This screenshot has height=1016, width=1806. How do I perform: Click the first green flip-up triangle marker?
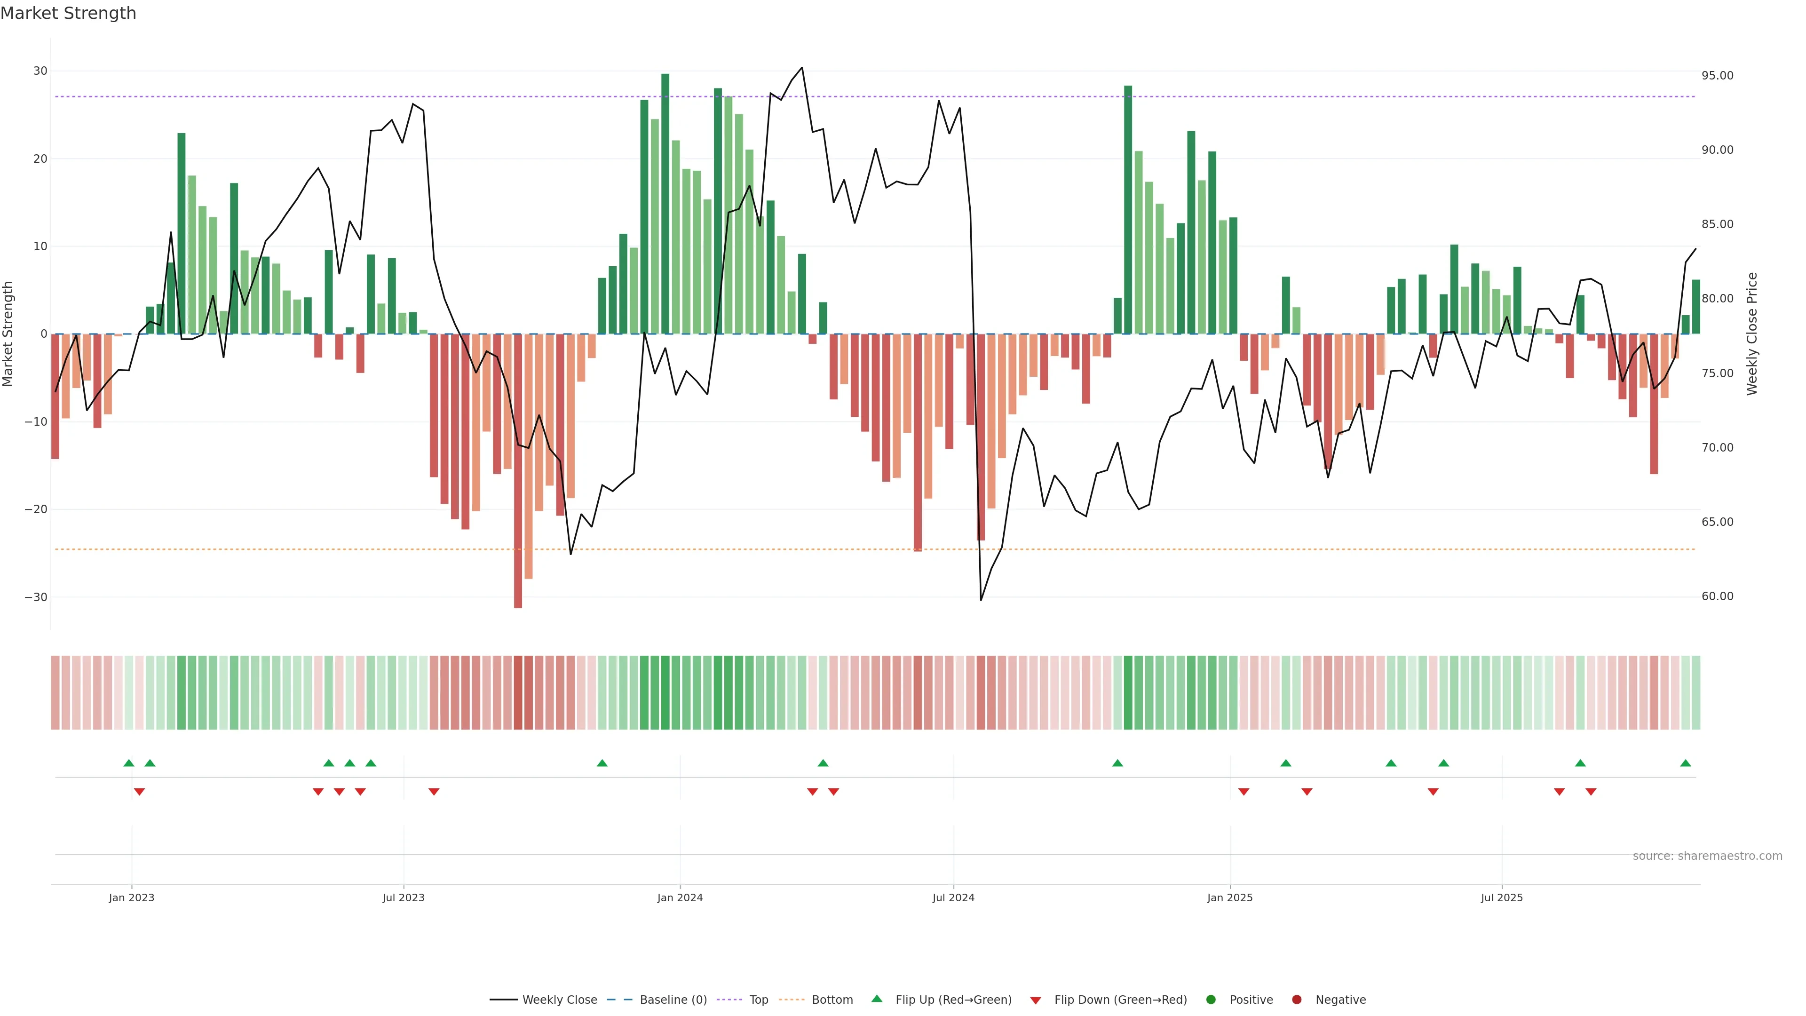tap(128, 763)
